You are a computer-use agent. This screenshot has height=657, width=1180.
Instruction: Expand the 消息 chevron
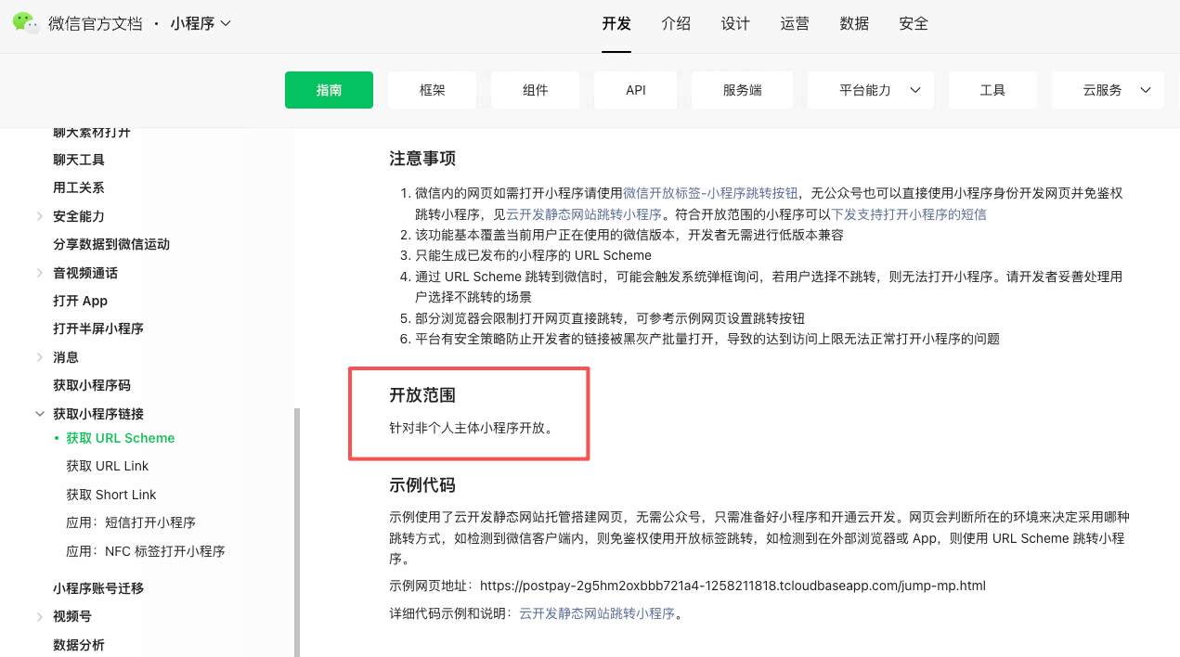[x=40, y=357]
